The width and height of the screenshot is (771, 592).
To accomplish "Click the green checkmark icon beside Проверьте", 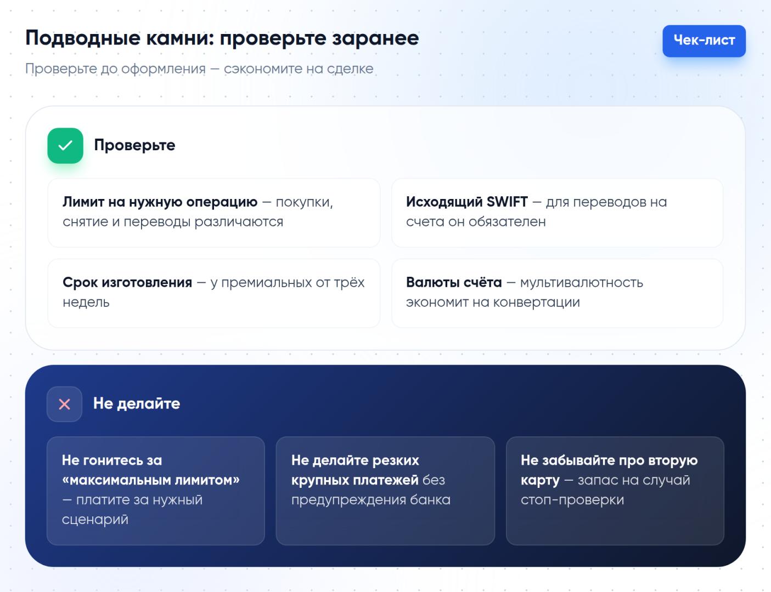I will [65, 145].
